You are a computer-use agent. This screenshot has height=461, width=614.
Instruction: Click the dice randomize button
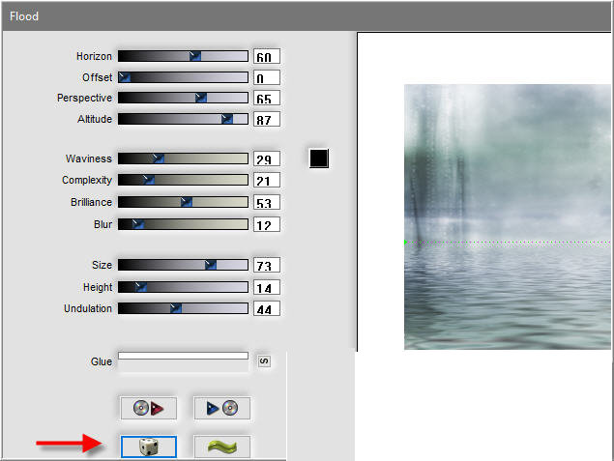tap(149, 447)
